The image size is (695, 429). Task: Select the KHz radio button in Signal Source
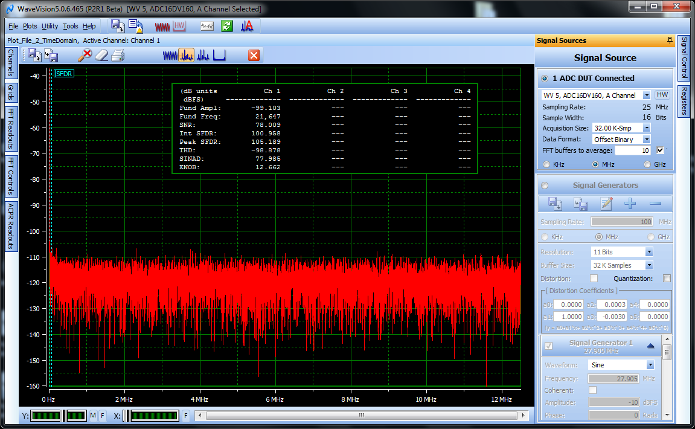[547, 164]
